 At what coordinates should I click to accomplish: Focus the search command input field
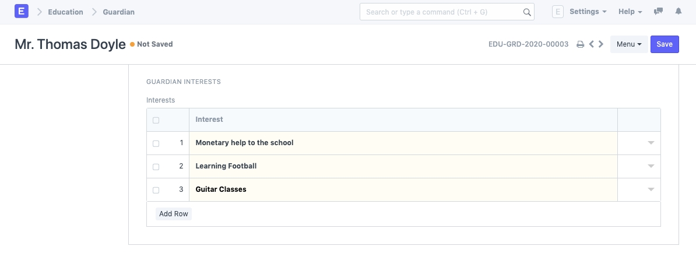[x=441, y=12]
